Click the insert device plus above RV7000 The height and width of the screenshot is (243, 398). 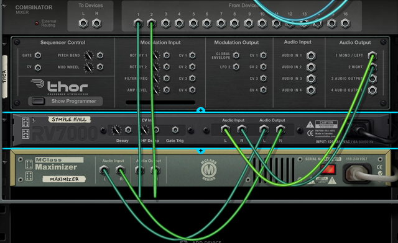(x=200, y=110)
